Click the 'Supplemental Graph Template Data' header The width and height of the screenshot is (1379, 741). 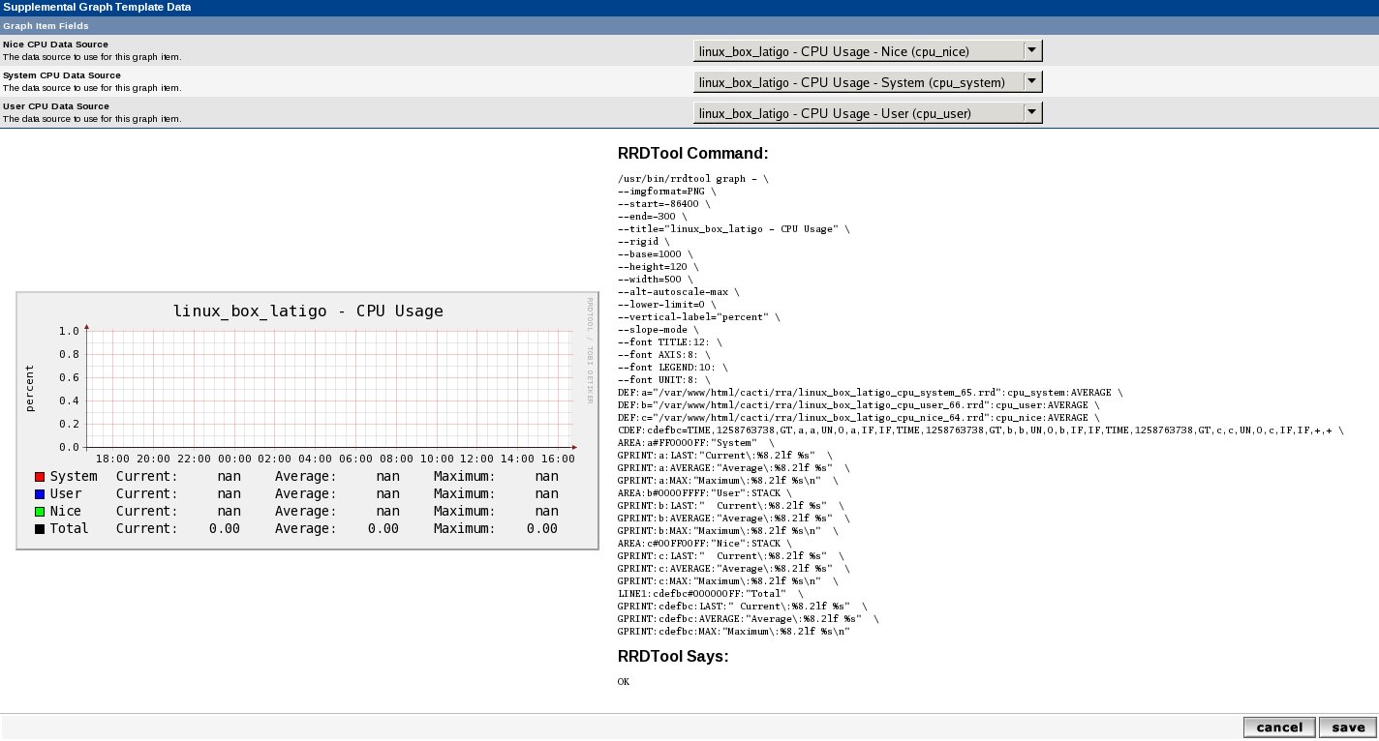click(x=97, y=7)
